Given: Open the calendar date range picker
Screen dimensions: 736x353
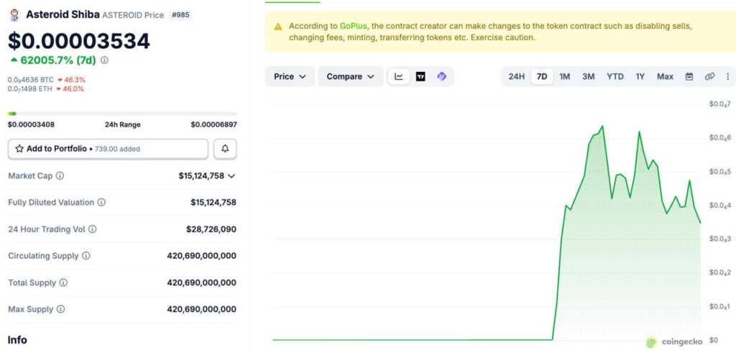Looking at the screenshot, I should coord(689,76).
